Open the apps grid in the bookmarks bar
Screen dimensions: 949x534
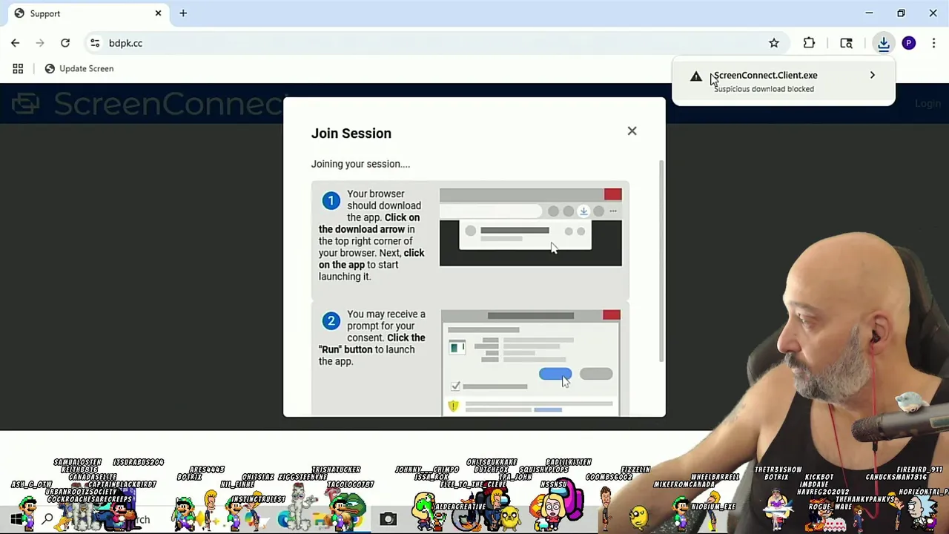coord(18,68)
